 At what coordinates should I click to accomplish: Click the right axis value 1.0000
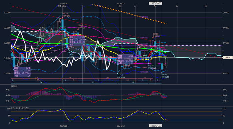[226, 13]
